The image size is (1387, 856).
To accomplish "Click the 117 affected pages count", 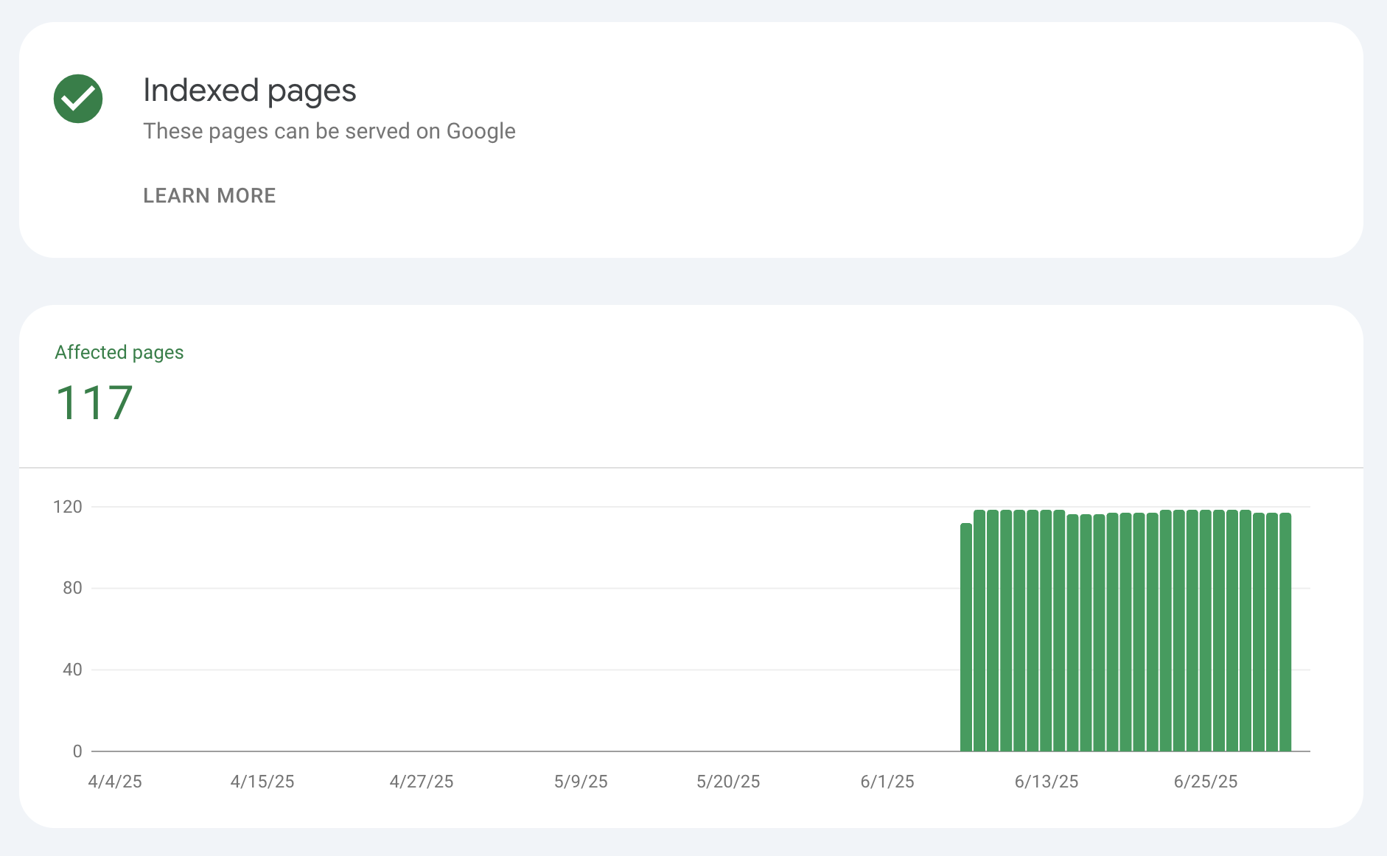I will tap(94, 402).
